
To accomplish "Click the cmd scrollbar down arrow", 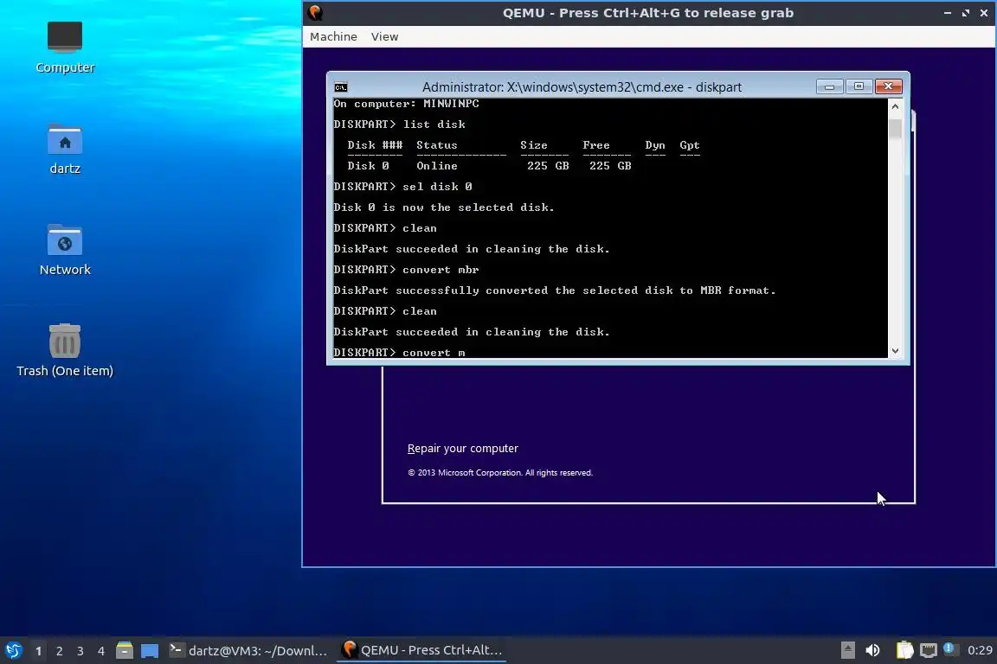I will pos(895,351).
